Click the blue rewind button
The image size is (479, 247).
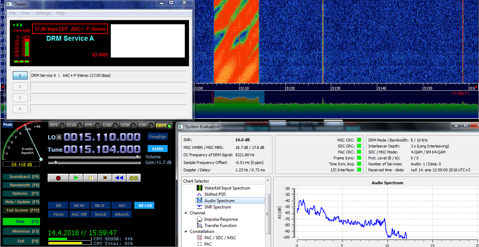pos(119,178)
